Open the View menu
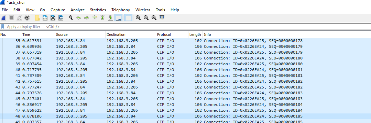The width and height of the screenshot is (371, 123). click(x=30, y=10)
